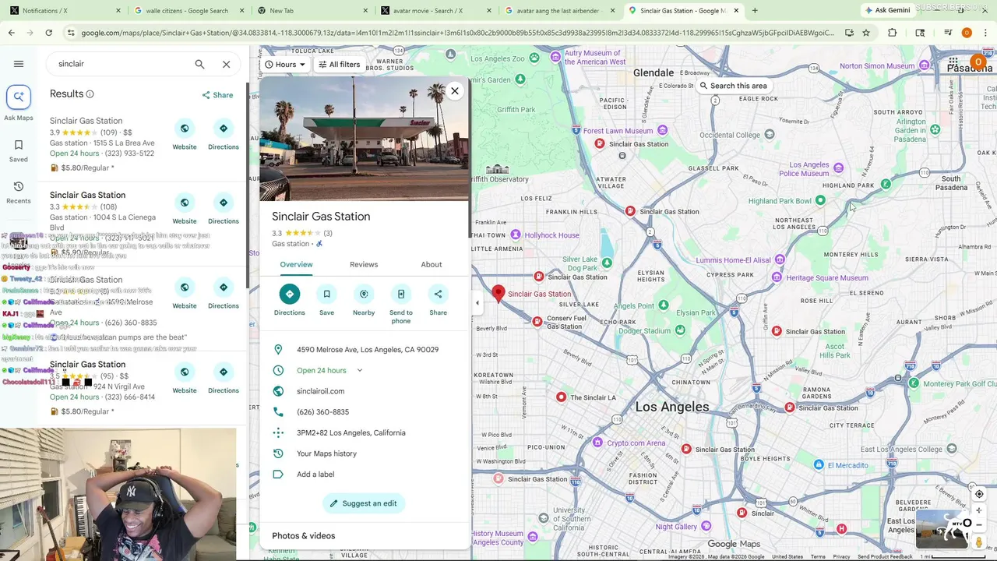Click Search this area on the map

point(732,86)
